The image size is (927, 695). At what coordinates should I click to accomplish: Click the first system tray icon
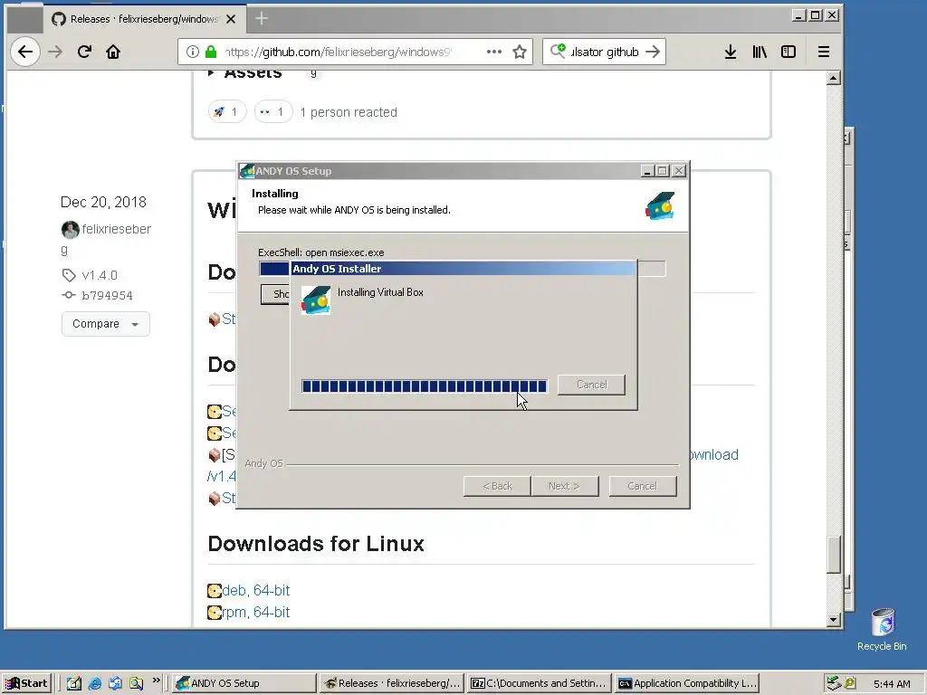pyautogui.click(x=834, y=683)
